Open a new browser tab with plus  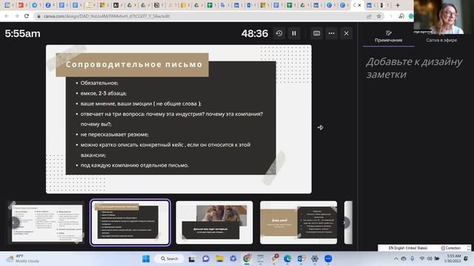(x=398, y=5)
